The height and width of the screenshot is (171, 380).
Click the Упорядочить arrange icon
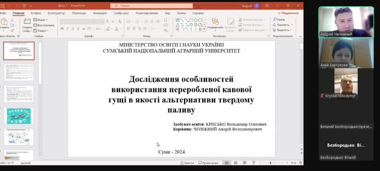pos(215,21)
